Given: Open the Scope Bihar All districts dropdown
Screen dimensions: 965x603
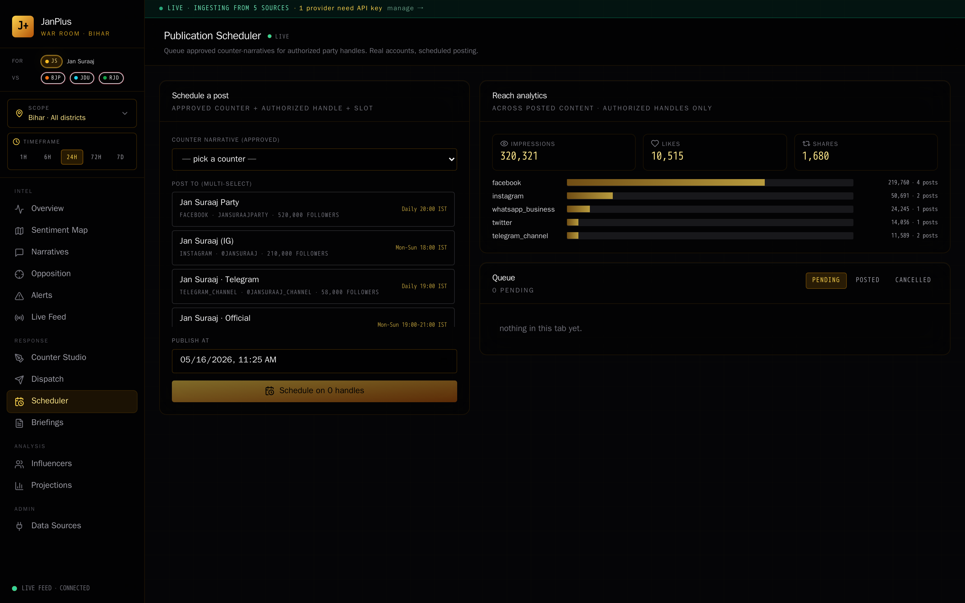Looking at the screenshot, I should tap(72, 113).
